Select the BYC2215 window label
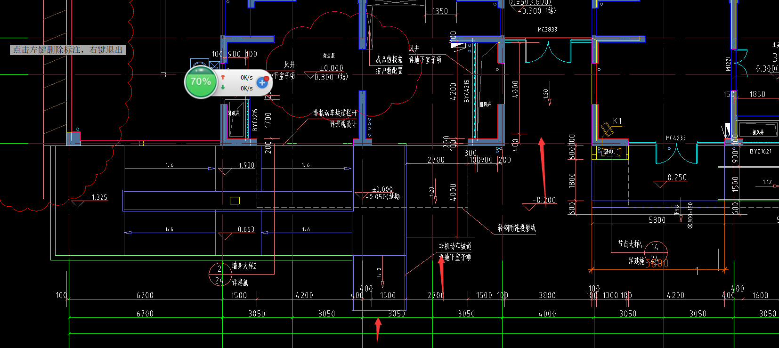This screenshot has width=779, height=348. tap(255, 120)
